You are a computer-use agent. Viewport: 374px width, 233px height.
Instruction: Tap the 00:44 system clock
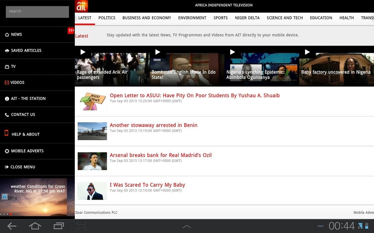(342, 226)
